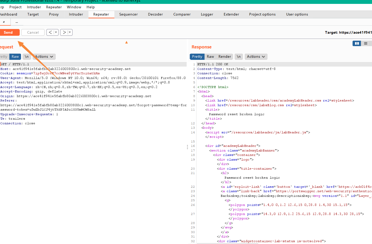The image size is (372, 244).
Task: Click the Response panel heading
Action: [201, 47]
